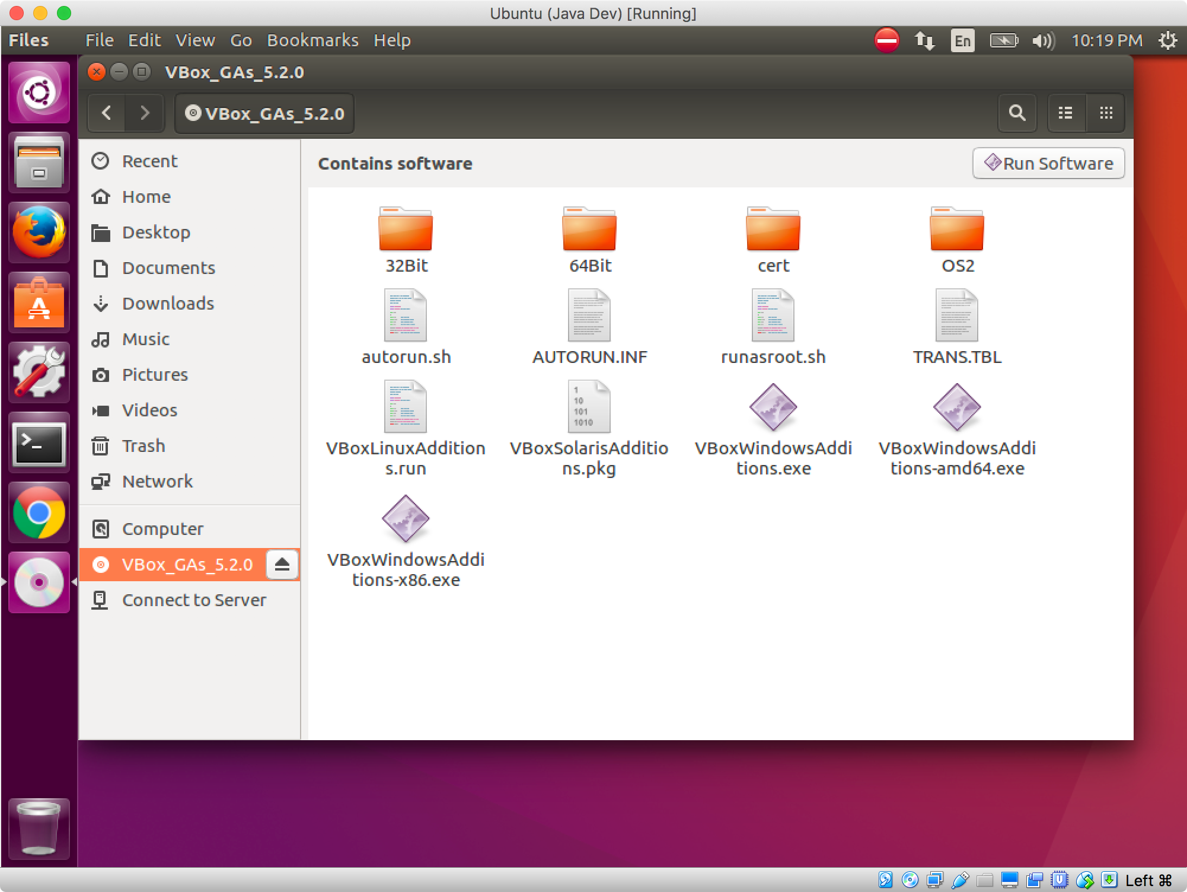Open Desktop in the sidebar
This screenshot has height=892, width=1187.
[189, 232]
